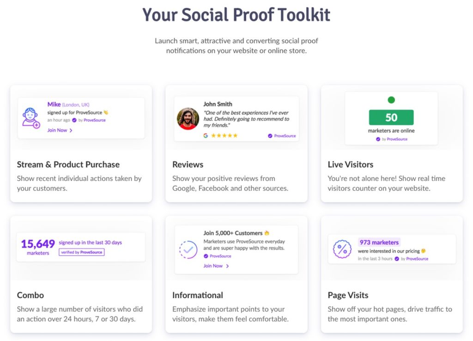Click the five gold stars rating
Image resolution: width=473 pixels, height=341 pixels.
224,135
